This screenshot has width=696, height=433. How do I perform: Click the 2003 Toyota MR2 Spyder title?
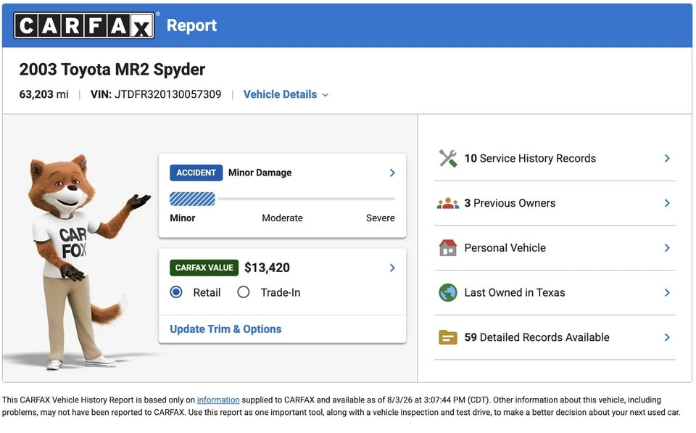pyautogui.click(x=112, y=70)
